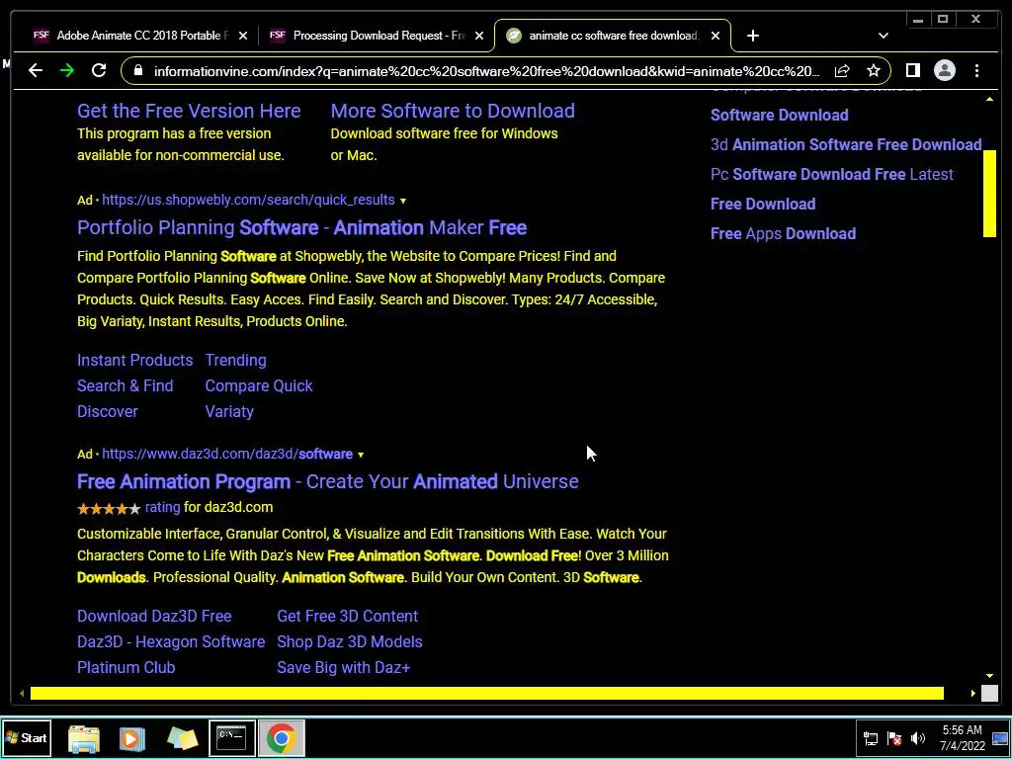This screenshot has width=1012, height=759.
Task: Open the shopwebly.com ad URL
Action: (248, 200)
